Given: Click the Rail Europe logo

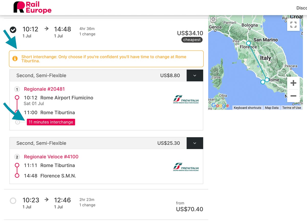Looking at the screenshot, I should tap(32, 7).
